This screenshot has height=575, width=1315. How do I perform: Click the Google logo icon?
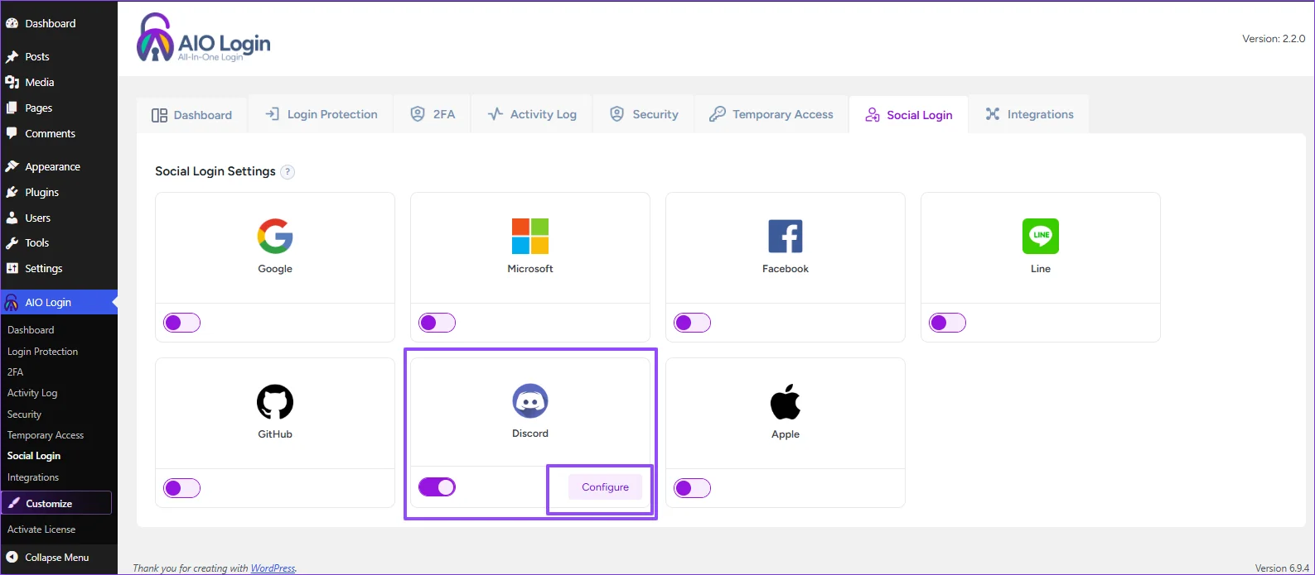pos(275,236)
